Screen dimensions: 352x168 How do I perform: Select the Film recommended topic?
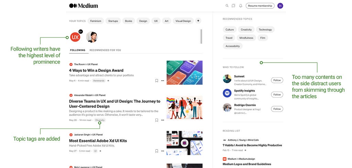coord(263,38)
